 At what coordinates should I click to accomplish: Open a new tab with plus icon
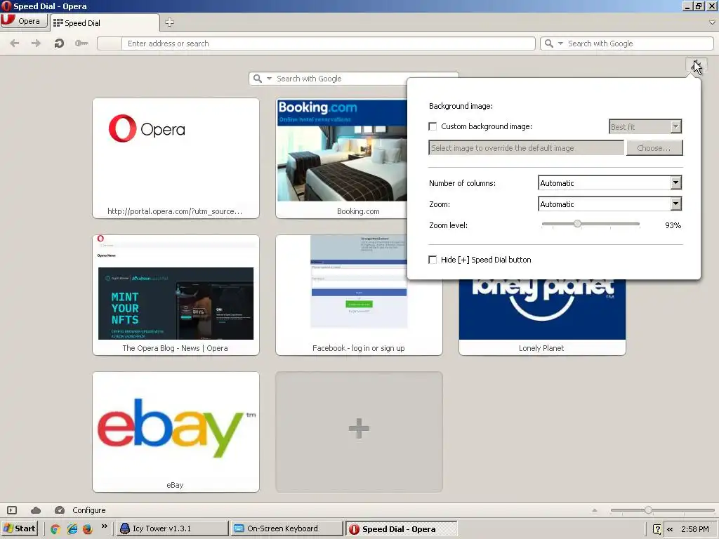coord(170,22)
